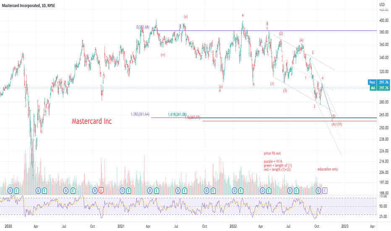Image resolution: width=391 pixels, height=231 pixels.
Task: Open the earnings E marker near July 2020
Action: (x=73, y=191)
